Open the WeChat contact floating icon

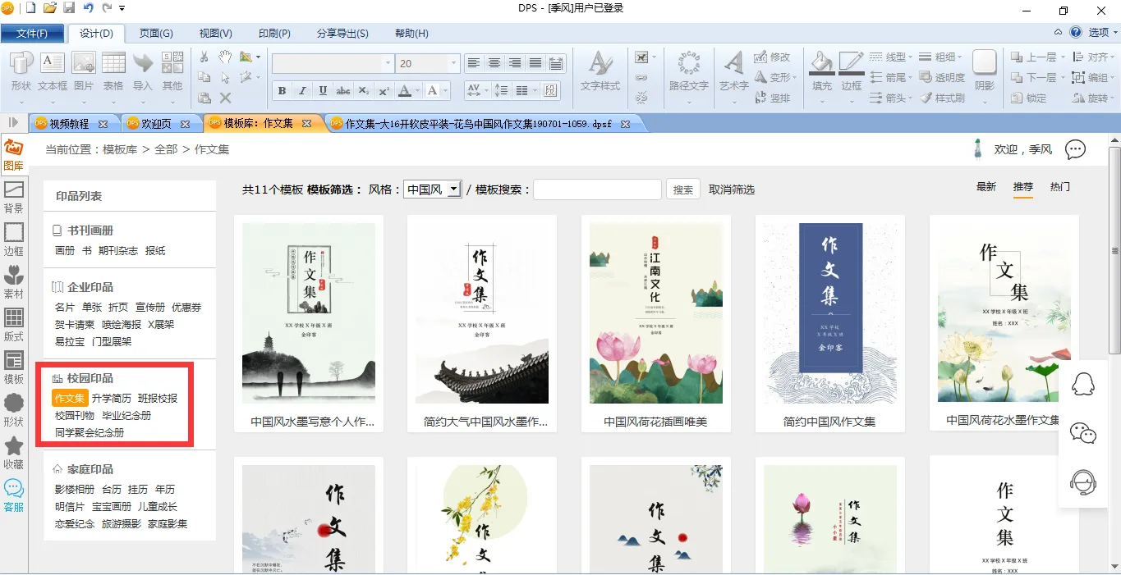tap(1083, 433)
